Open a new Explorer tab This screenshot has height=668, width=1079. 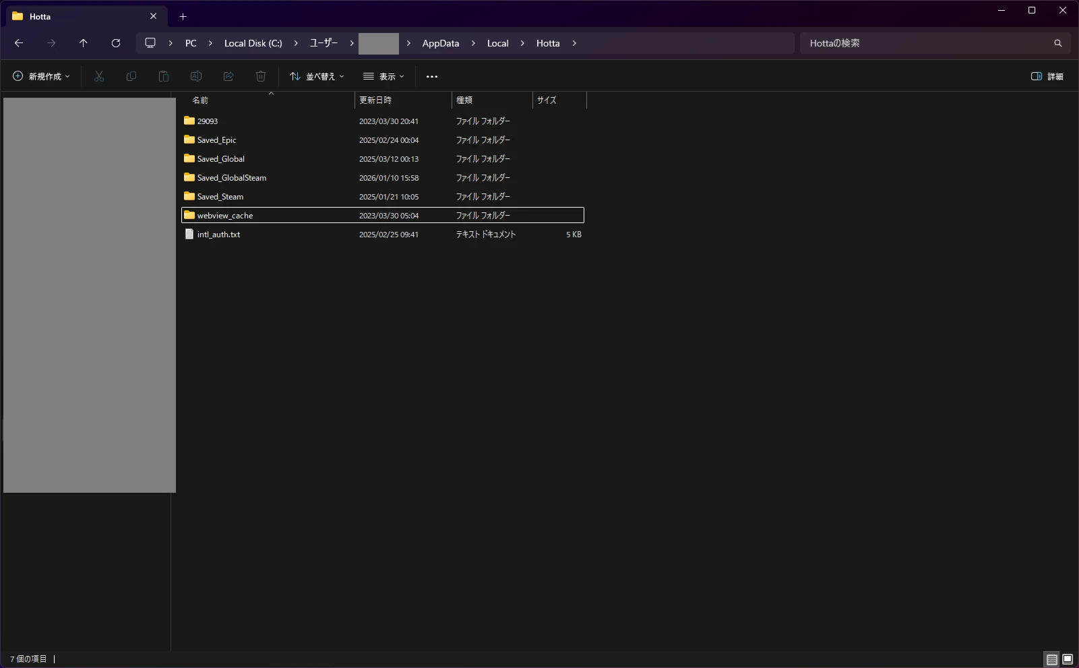(x=183, y=16)
